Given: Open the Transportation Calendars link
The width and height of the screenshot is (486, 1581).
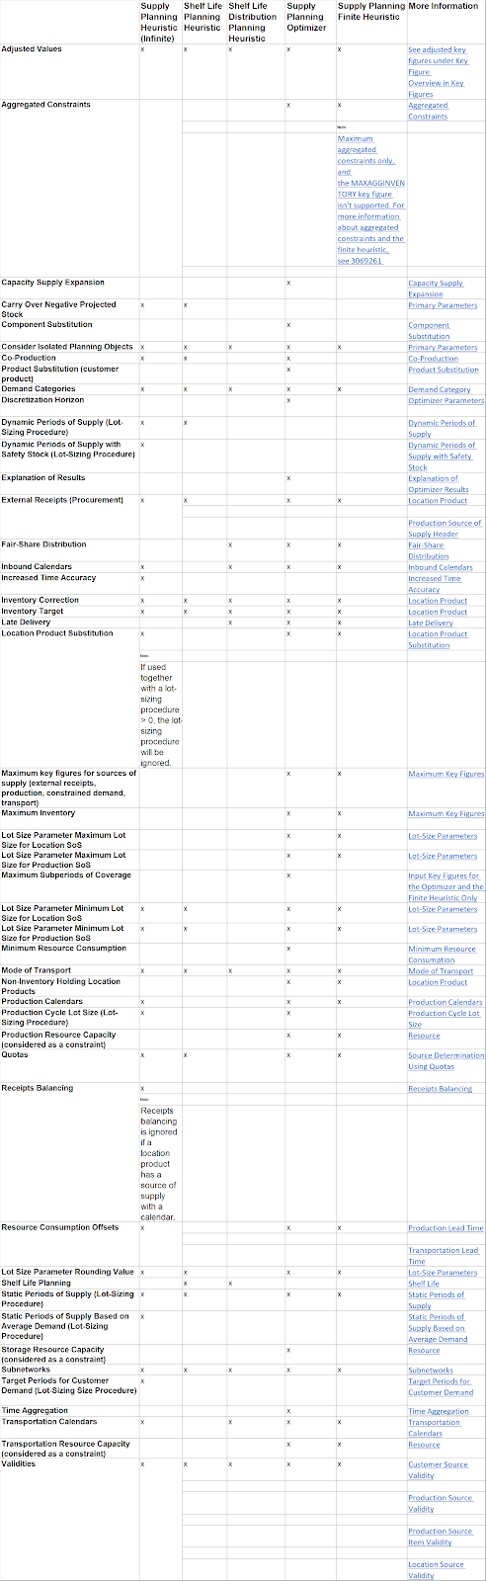Looking at the screenshot, I should coord(435,1428).
